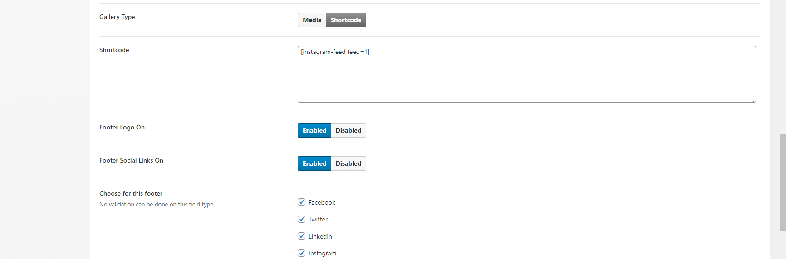This screenshot has width=786, height=259.
Task: Click the Footer Logo On field label
Action: [x=122, y=127]
